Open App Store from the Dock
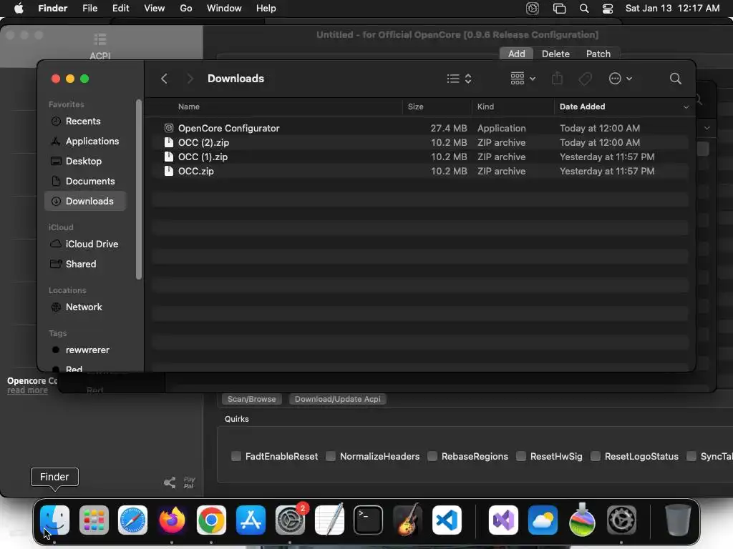The width and height of the screenshot is (733, 549). click(251, 520)
